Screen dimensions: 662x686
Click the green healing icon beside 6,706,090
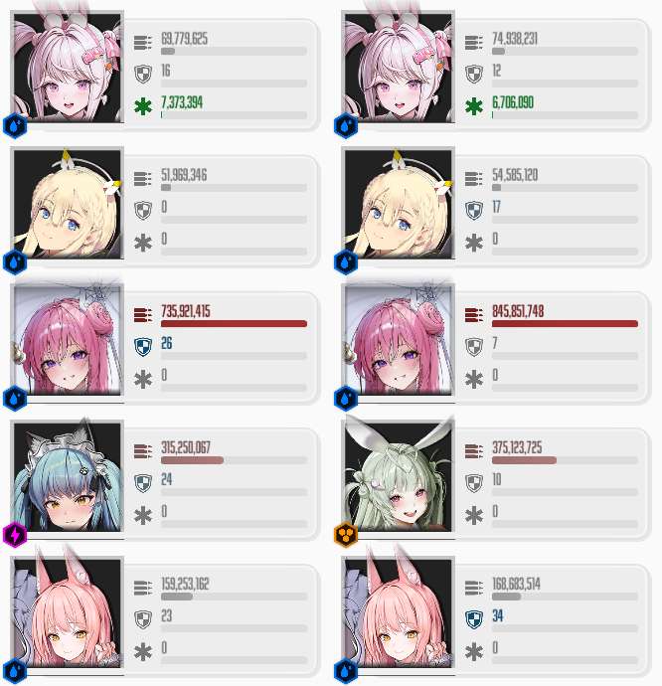coord(474,106)
